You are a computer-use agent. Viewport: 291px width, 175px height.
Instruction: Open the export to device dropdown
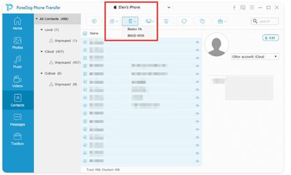coord(130,21)
